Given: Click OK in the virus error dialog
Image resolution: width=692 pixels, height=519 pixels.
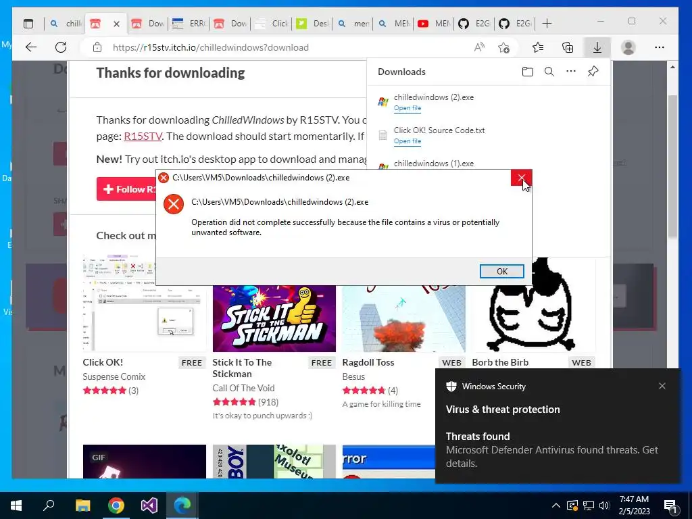Looking at the screenshot, I should tap(502, 272).
